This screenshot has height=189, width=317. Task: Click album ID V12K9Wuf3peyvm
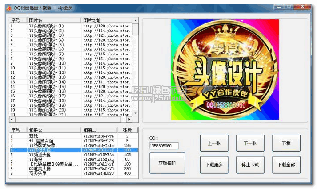[x=98, y=136]
